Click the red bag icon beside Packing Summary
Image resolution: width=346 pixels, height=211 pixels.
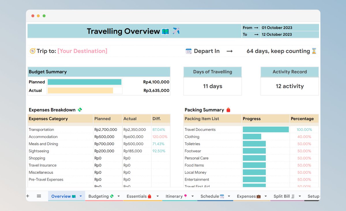click(x=228, y=110)
